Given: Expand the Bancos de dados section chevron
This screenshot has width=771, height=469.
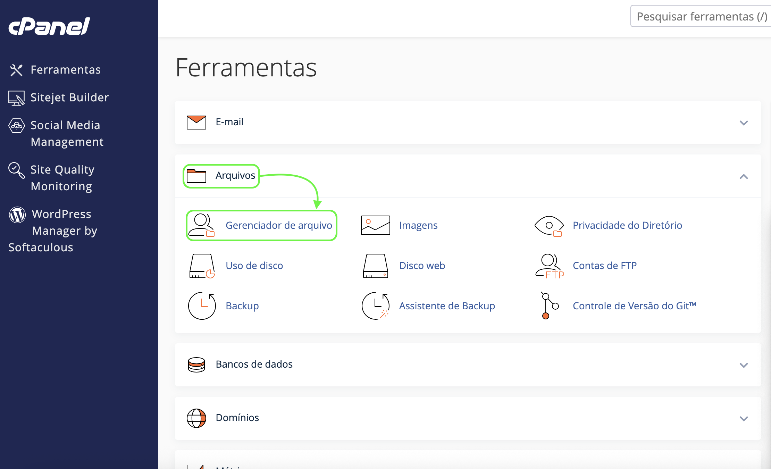Looking at the screenshot, I should (x=744, y=365).
